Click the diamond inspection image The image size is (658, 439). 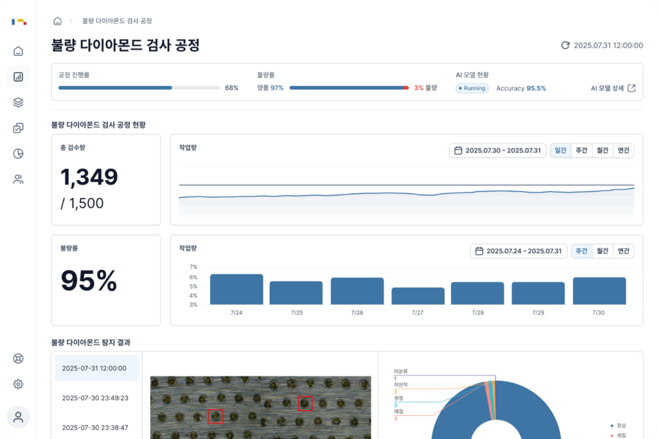coord(261,408)
